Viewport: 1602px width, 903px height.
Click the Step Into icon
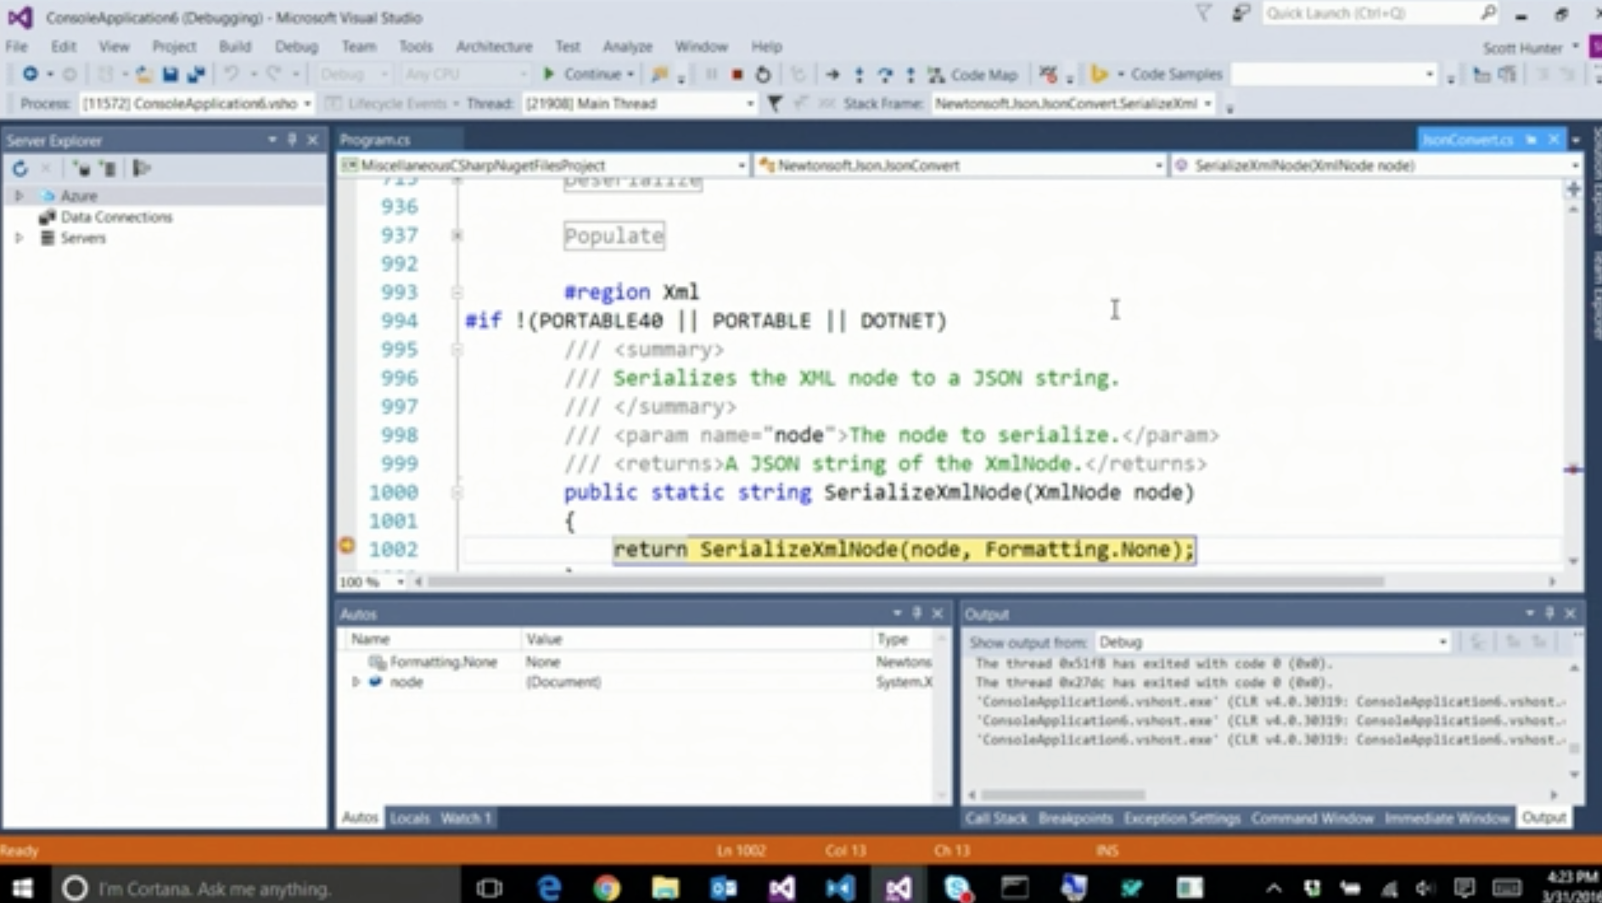(x=859, y=75)
